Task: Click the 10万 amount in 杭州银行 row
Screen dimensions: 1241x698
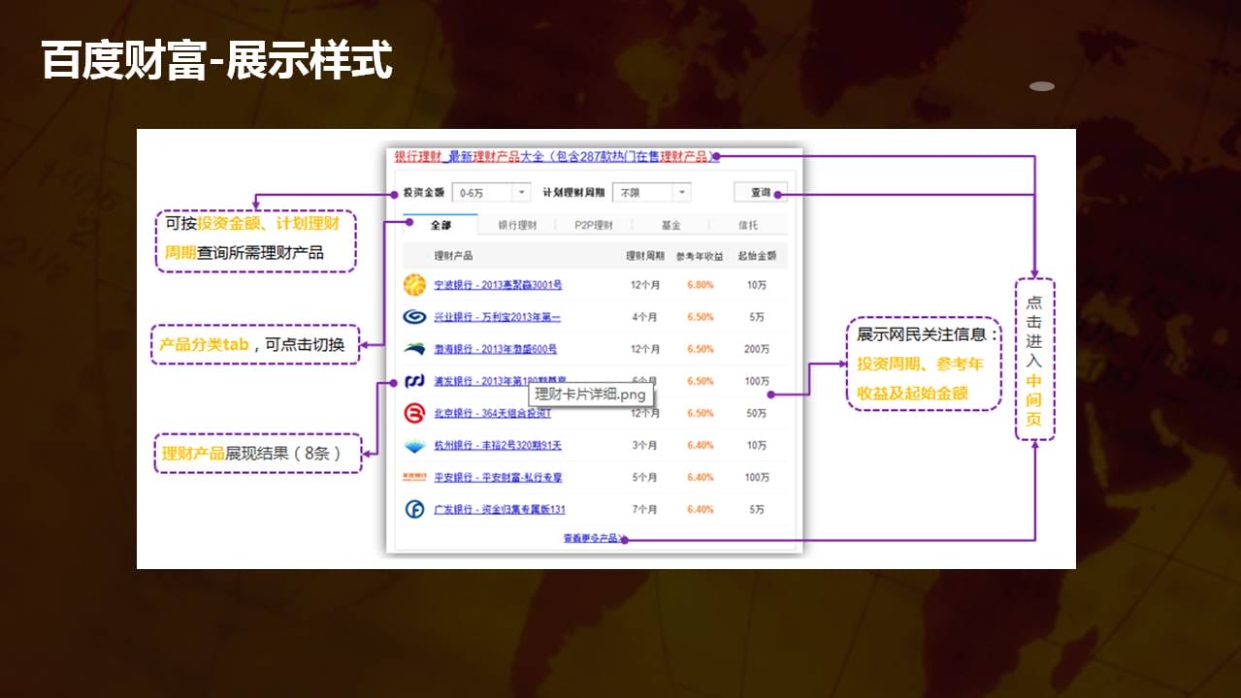Action: (x=757, y=445)
